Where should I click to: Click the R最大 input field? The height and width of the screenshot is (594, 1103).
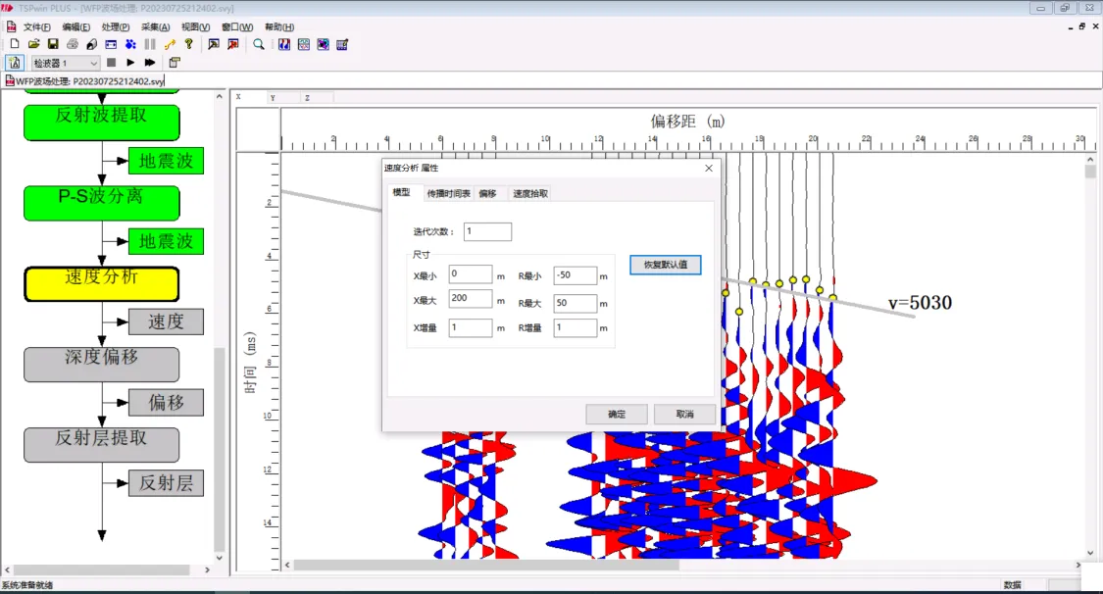coord(576,303)
